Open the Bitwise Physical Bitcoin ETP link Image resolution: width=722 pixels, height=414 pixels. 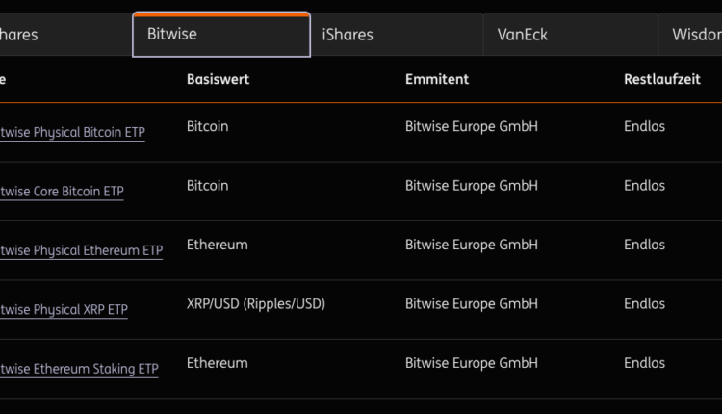coord(72,133)
